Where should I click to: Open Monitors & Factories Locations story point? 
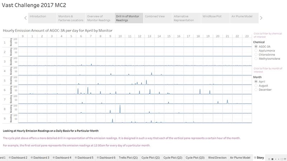click(71, 18)
